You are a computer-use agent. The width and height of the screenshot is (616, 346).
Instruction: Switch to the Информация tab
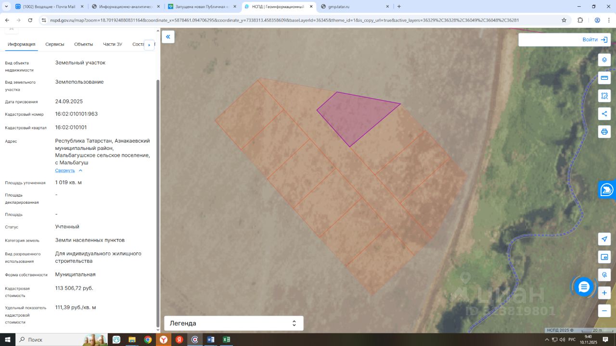click(x=22, y=44)
